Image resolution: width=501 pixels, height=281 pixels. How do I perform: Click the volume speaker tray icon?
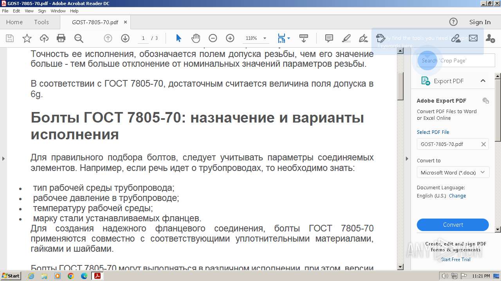click(x=445, y=276)
